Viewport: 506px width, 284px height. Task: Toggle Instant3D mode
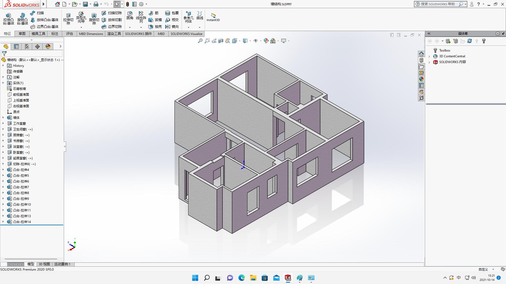213,17
